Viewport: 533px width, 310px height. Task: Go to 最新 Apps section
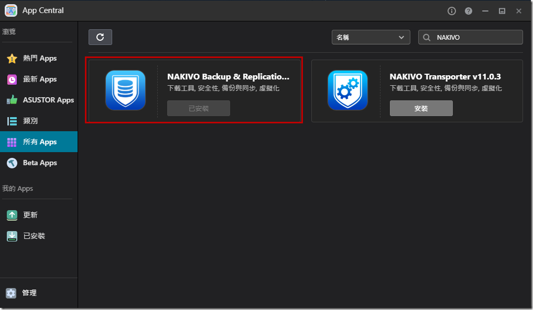tap(39, 79)
